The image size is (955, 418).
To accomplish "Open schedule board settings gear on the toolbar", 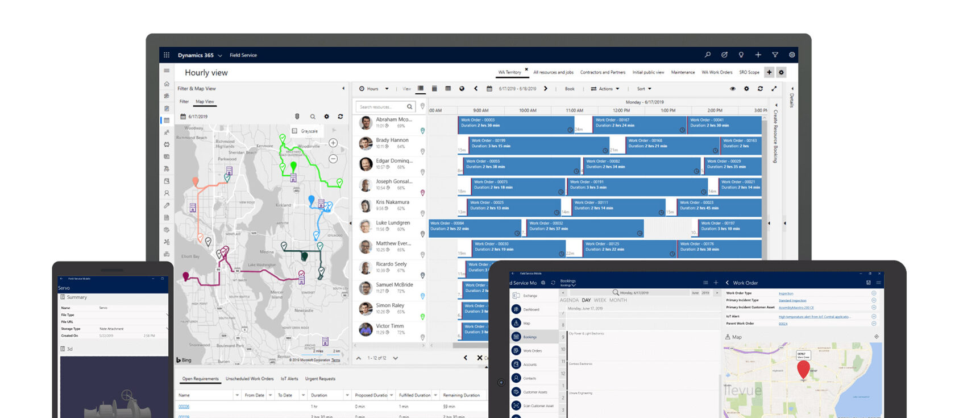I will 746,89.
